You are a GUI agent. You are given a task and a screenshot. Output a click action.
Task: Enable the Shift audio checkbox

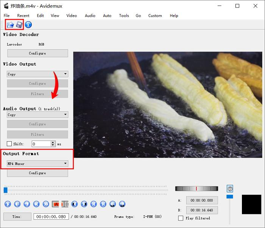coord(9,144)
